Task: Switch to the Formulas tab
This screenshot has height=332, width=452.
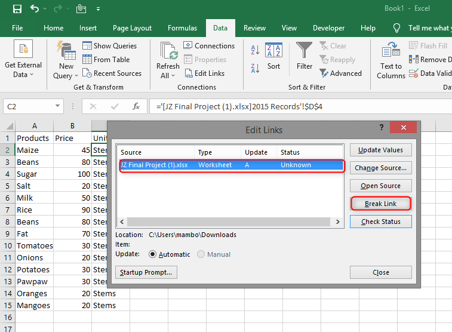Action: [x=182, y=28]
